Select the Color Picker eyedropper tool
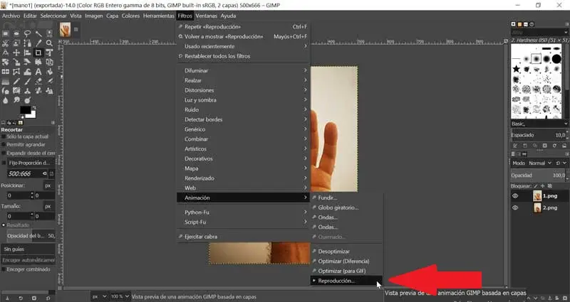Image resolution: width=570 pixels, height=302 pixels. pos(38,43)
